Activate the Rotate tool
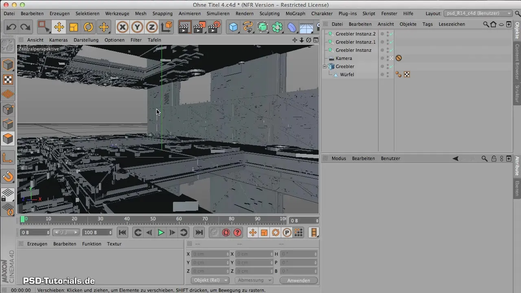The image size is (521, 293). [88, 27]
